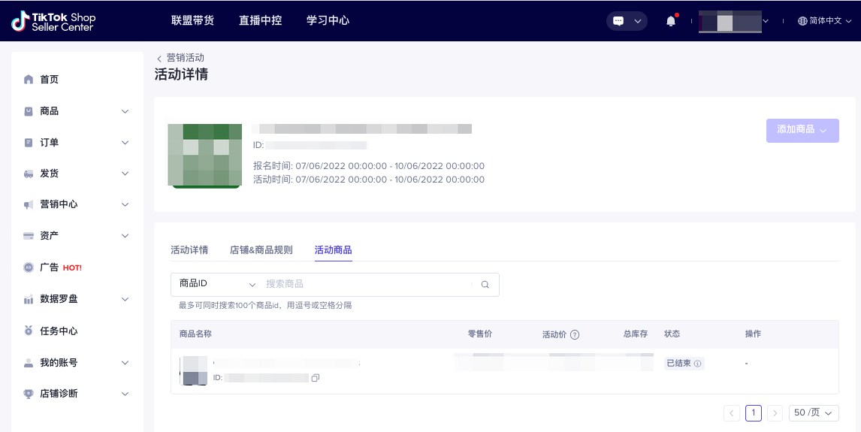Click the 操作 column header
The width and height of the screenshot is (861, 432).
(x=753, y=334)
